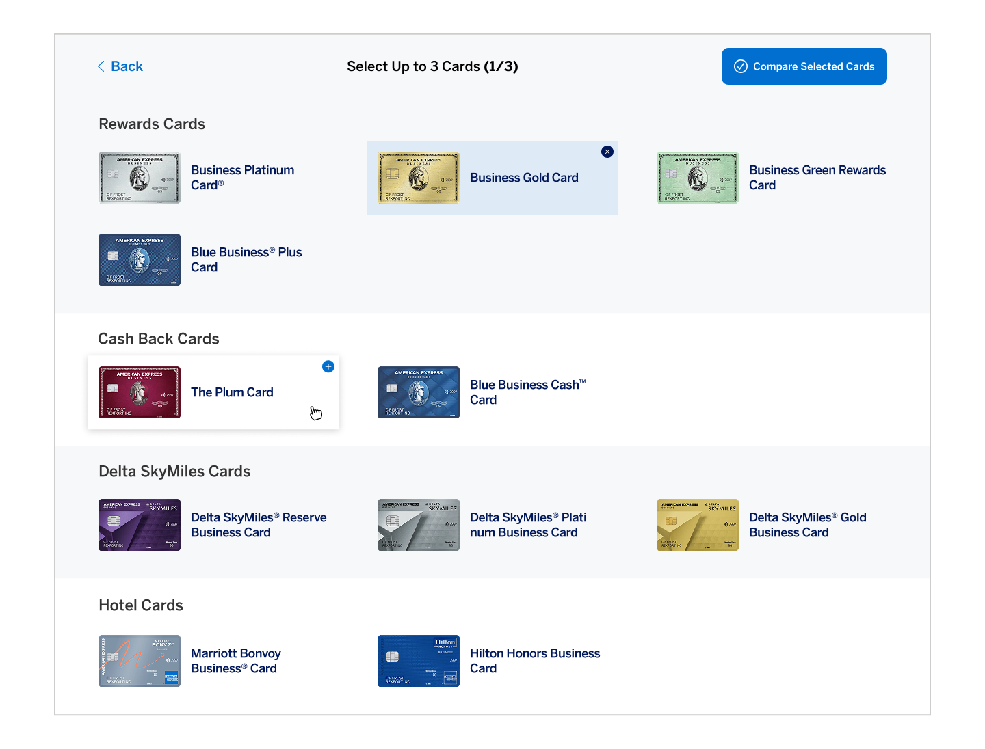The width and height of the screenshot is (985, 749).
Task: Click the Business Green Rewards Card image
Action: point(698,178)
